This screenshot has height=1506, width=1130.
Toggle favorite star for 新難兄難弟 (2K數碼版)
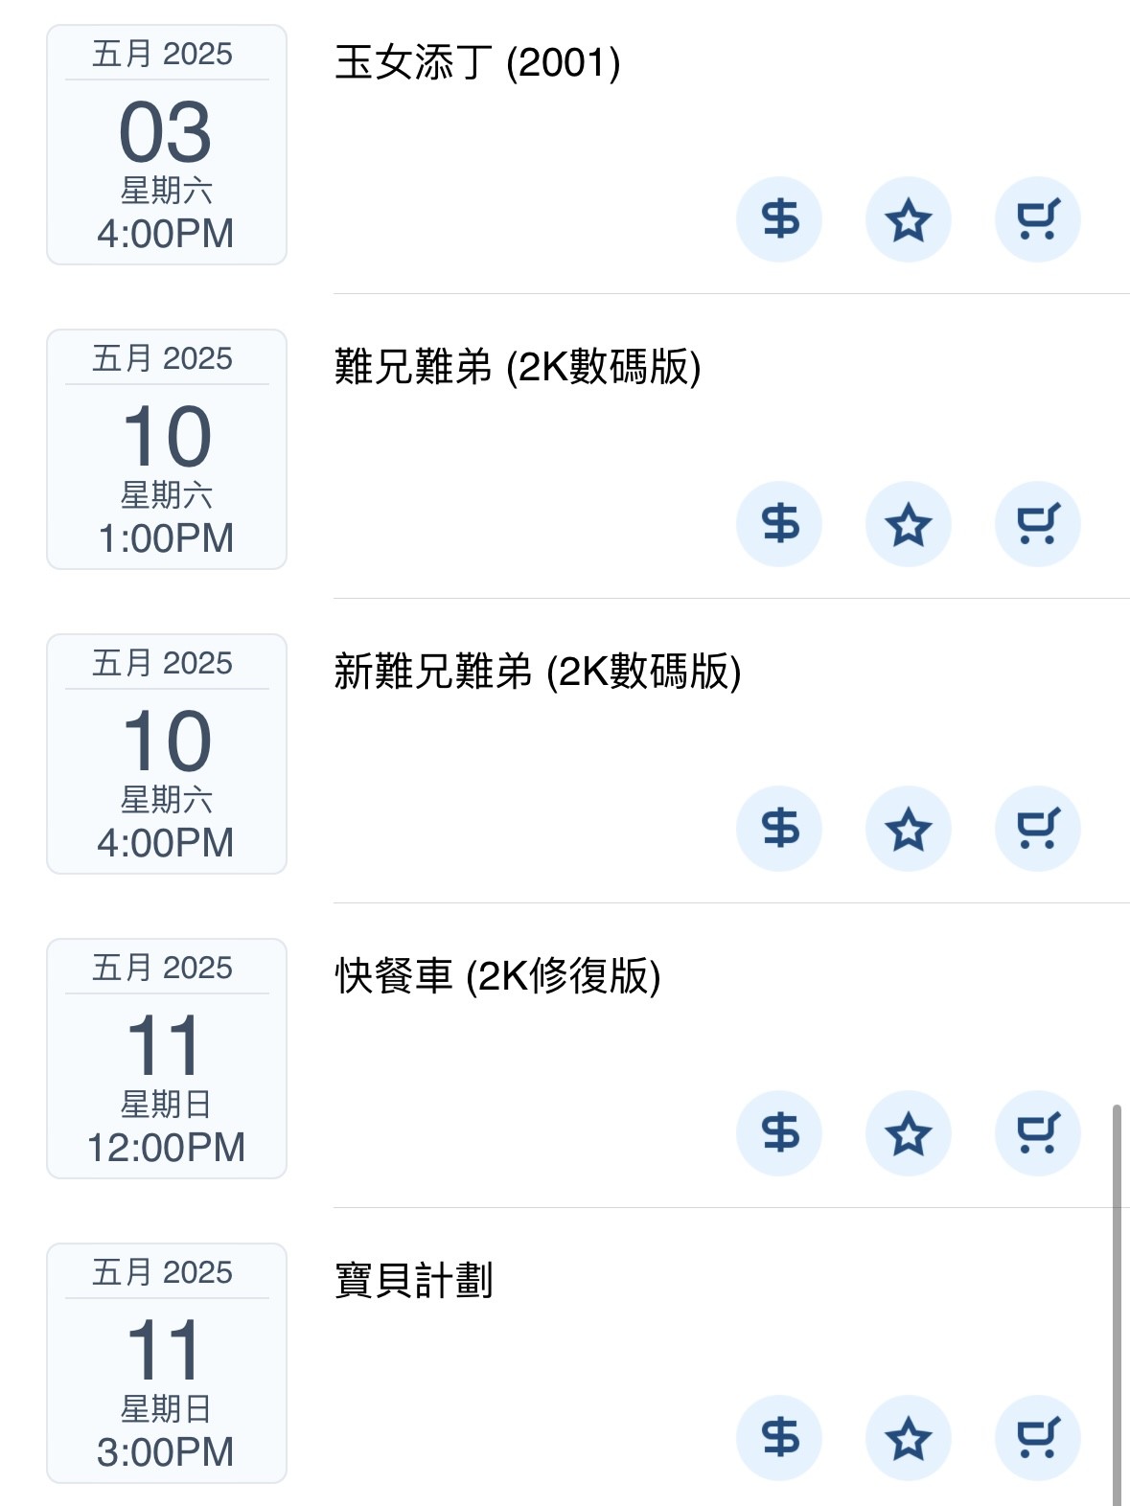(x=909, y=829)
